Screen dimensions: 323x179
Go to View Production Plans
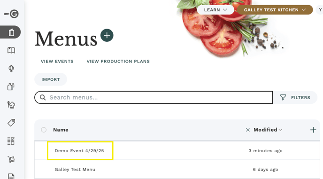pyautogui.click(x=118, y=61)
